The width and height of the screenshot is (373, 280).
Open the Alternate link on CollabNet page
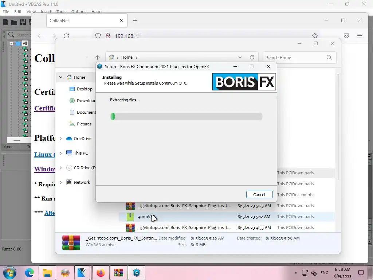[x=50, y=213]
